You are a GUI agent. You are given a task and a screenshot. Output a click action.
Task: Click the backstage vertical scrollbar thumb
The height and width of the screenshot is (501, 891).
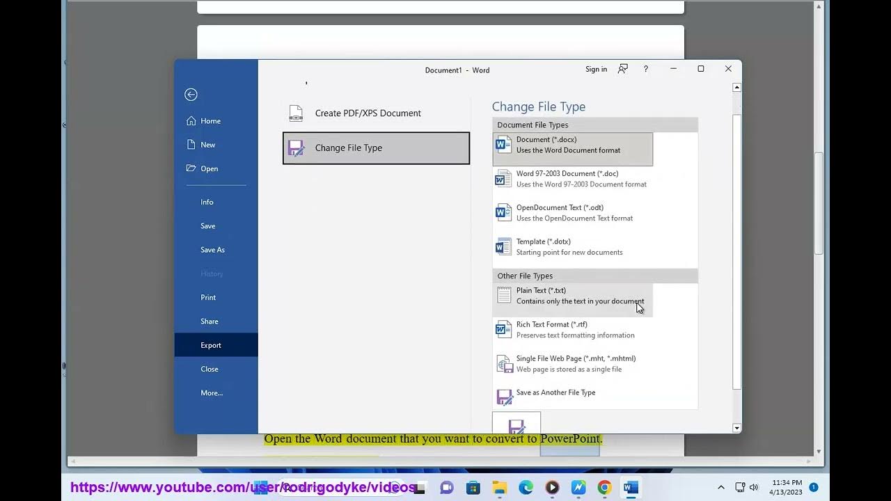(x=737, y=252)
